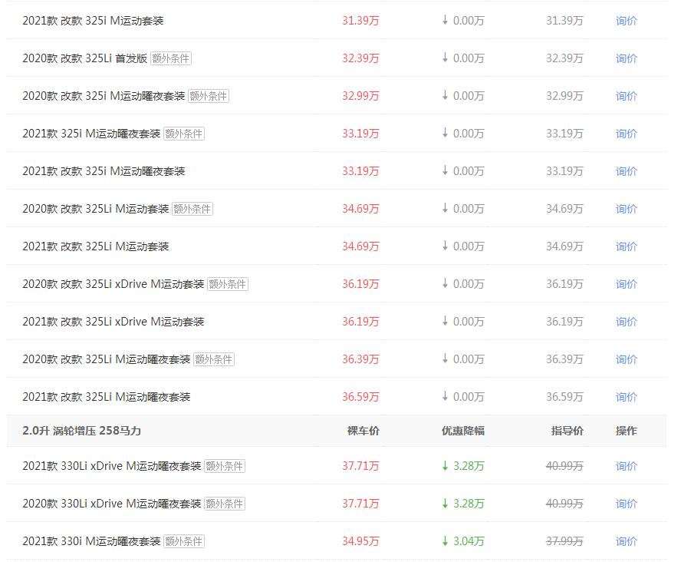
Task: Click 询价 for 2020款 330Li xDrive M运动曜夜套装
Action: [626, 504]
